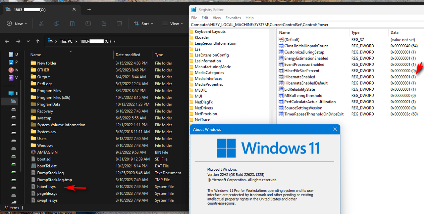The image size is (424, 214).
Task: Click the Copy icon in Explorer toolbar
Action: pyautogui.click(x=57, y=23)
